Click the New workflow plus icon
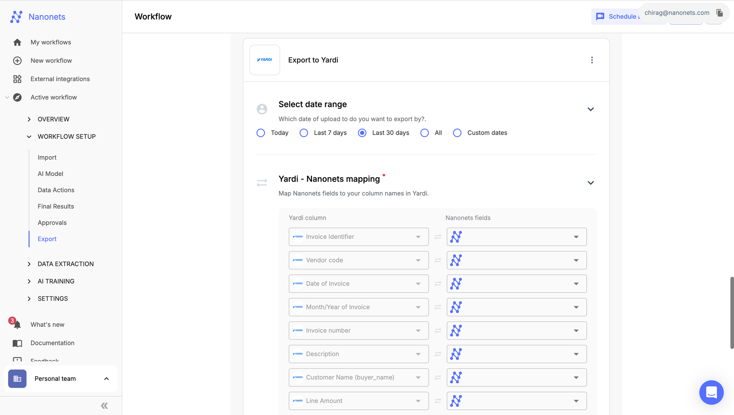The width and height of the screenshot is (734, 415). tap(17, 61)
